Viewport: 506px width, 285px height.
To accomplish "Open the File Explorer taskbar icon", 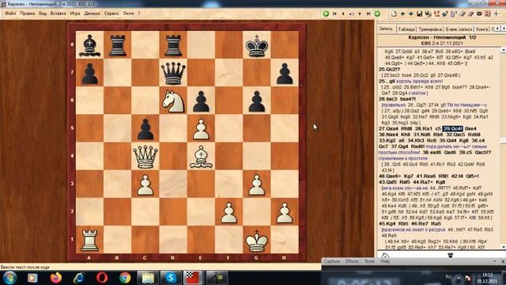I will [x=148, y=278].
